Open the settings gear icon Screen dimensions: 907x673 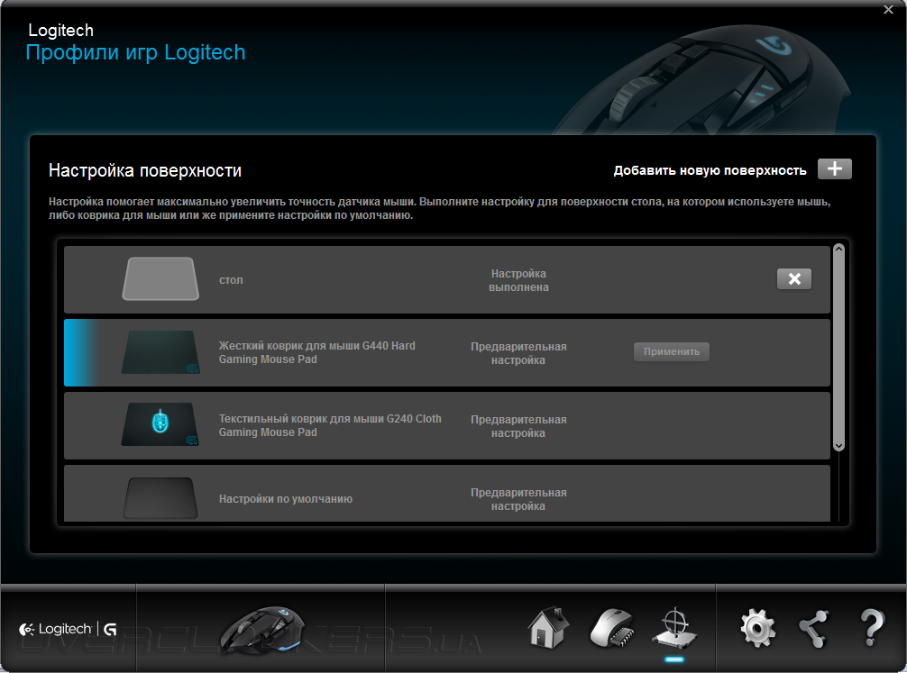click(x=757, y=628)
